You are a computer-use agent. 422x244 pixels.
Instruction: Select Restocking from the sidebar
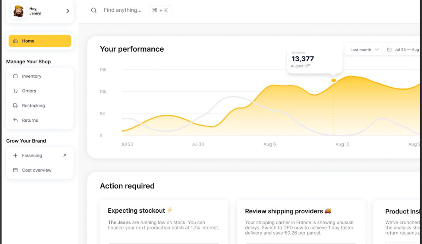40,106
